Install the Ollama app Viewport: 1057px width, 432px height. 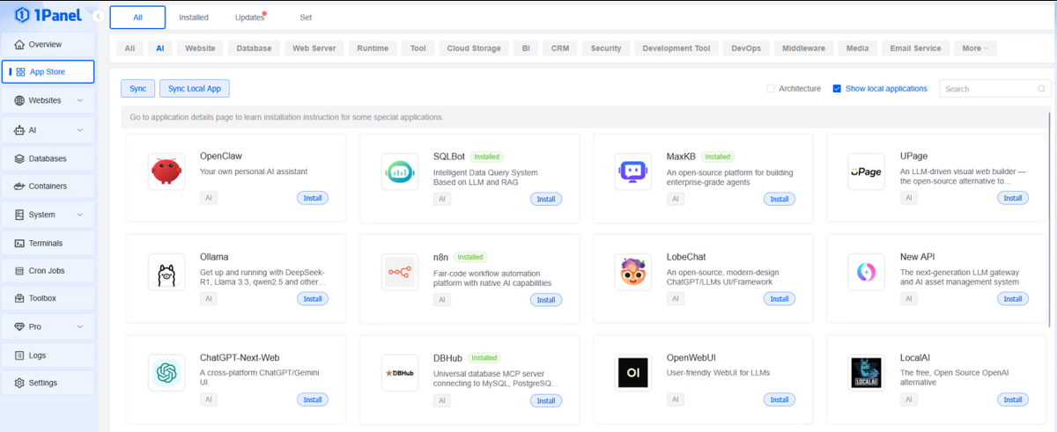click(313, 299)
